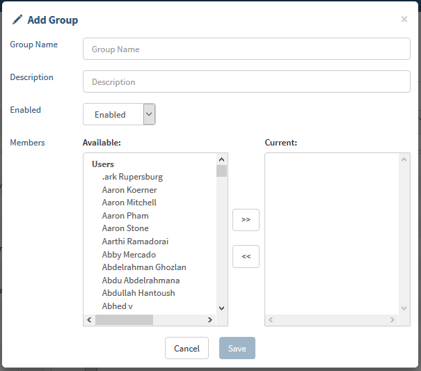
Task: Select Abdelrahman Ghozlan from the list
Action: point(144,267)
